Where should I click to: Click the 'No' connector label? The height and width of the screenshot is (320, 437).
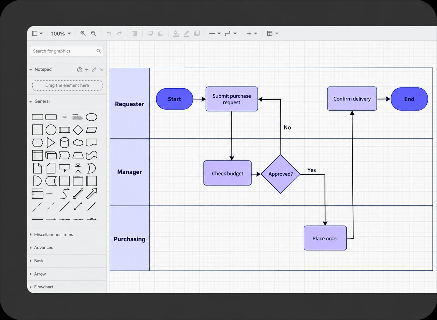[287, 128]
